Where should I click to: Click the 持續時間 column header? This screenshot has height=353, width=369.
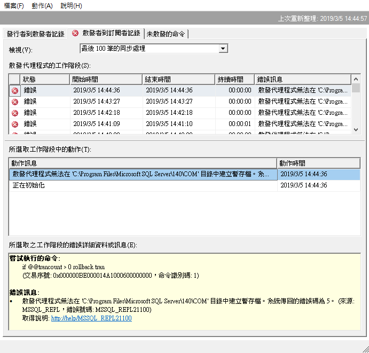234,79
